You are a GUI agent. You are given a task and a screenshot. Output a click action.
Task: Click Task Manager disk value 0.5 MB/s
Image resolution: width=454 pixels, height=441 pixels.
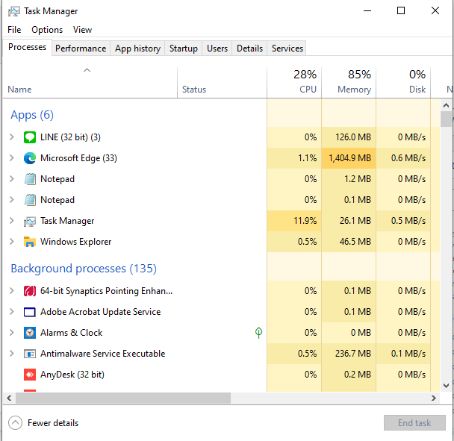(x=408, y=221)
